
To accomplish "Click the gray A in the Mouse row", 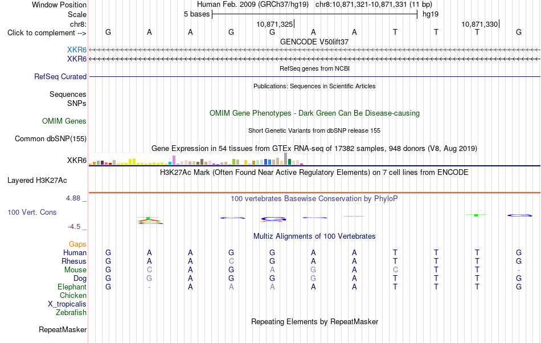I will point(272,270).
